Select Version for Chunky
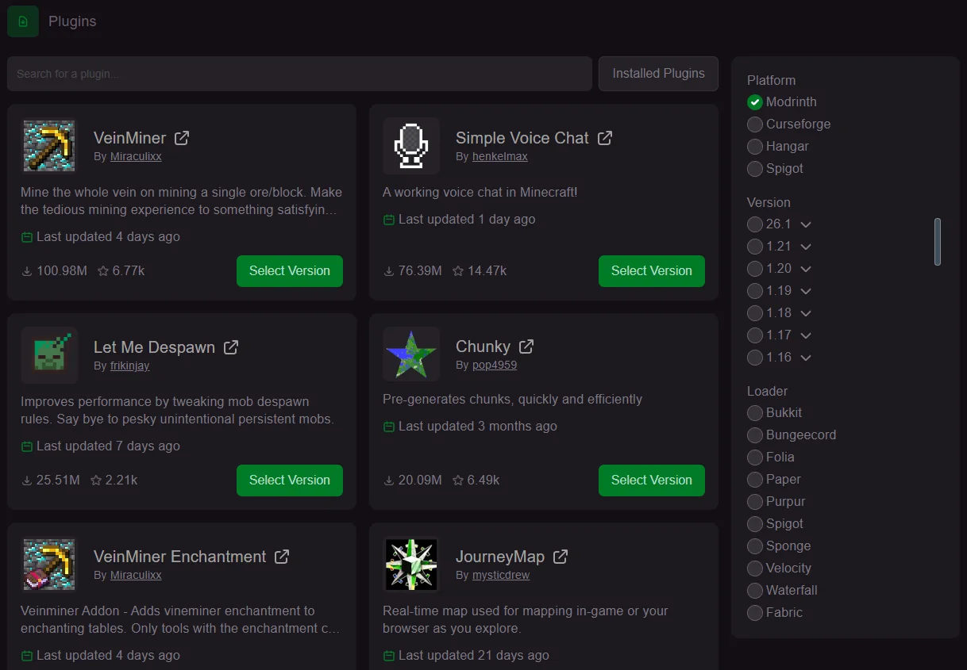Viewport: 967px width, 670px height. pyautogui.click(x=652, y=480)
